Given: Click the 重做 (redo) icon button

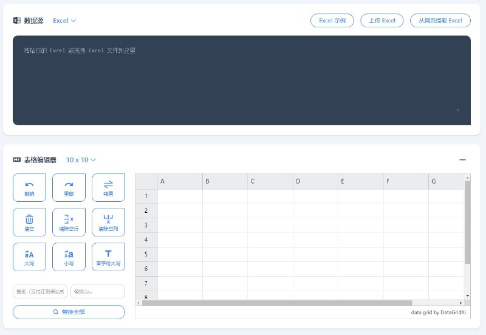Looking at the screenshot, I should pyautogui.click(x=69, y=187).
